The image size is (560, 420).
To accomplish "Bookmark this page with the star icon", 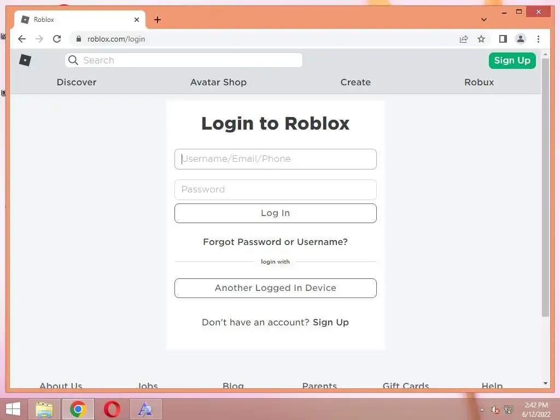I will pos(481,39).
